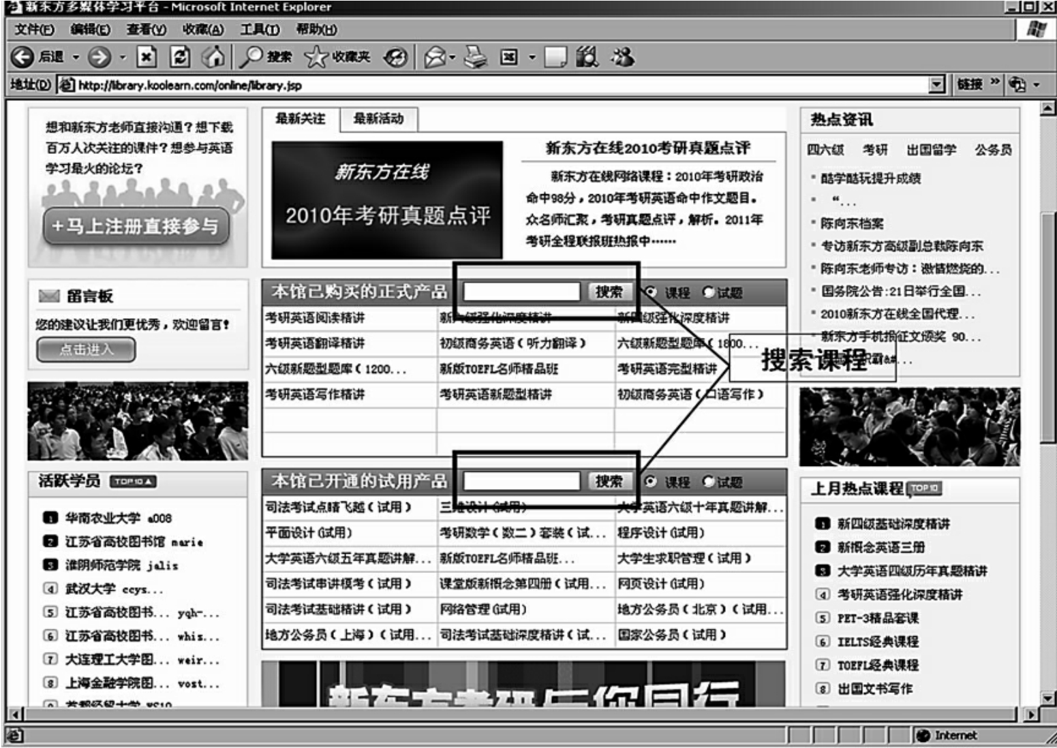Screen dimensions: 1057x748
Task: Click the status bar page icon
Action: click(14, 735)
